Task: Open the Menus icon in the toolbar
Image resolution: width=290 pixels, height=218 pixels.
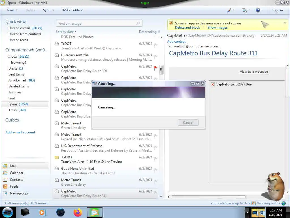Action: click(244, 10)
